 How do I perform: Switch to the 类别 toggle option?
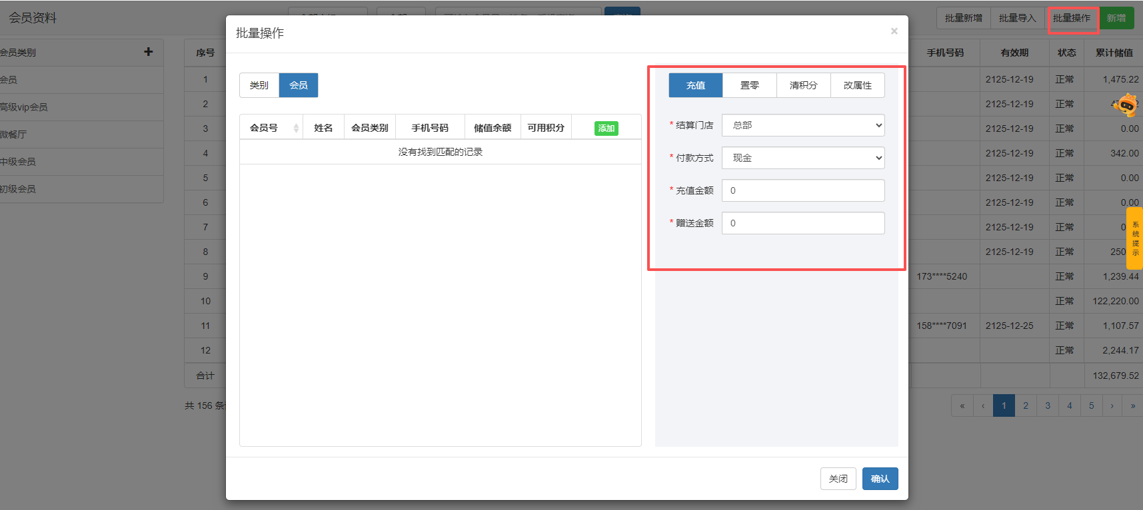(x=259, y=85)
